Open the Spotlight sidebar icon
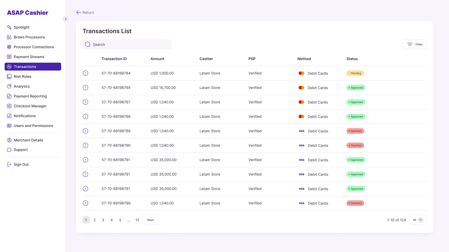The image size is (449, 252). point(9,27)
